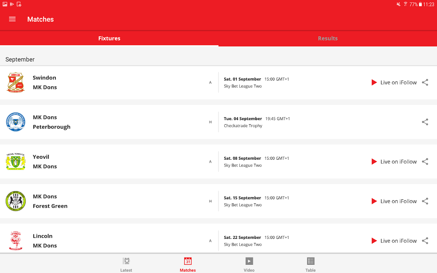Click the Forest Green club crest
The width and height of the screenshot is (437, 273).
[x=16, y=201]
